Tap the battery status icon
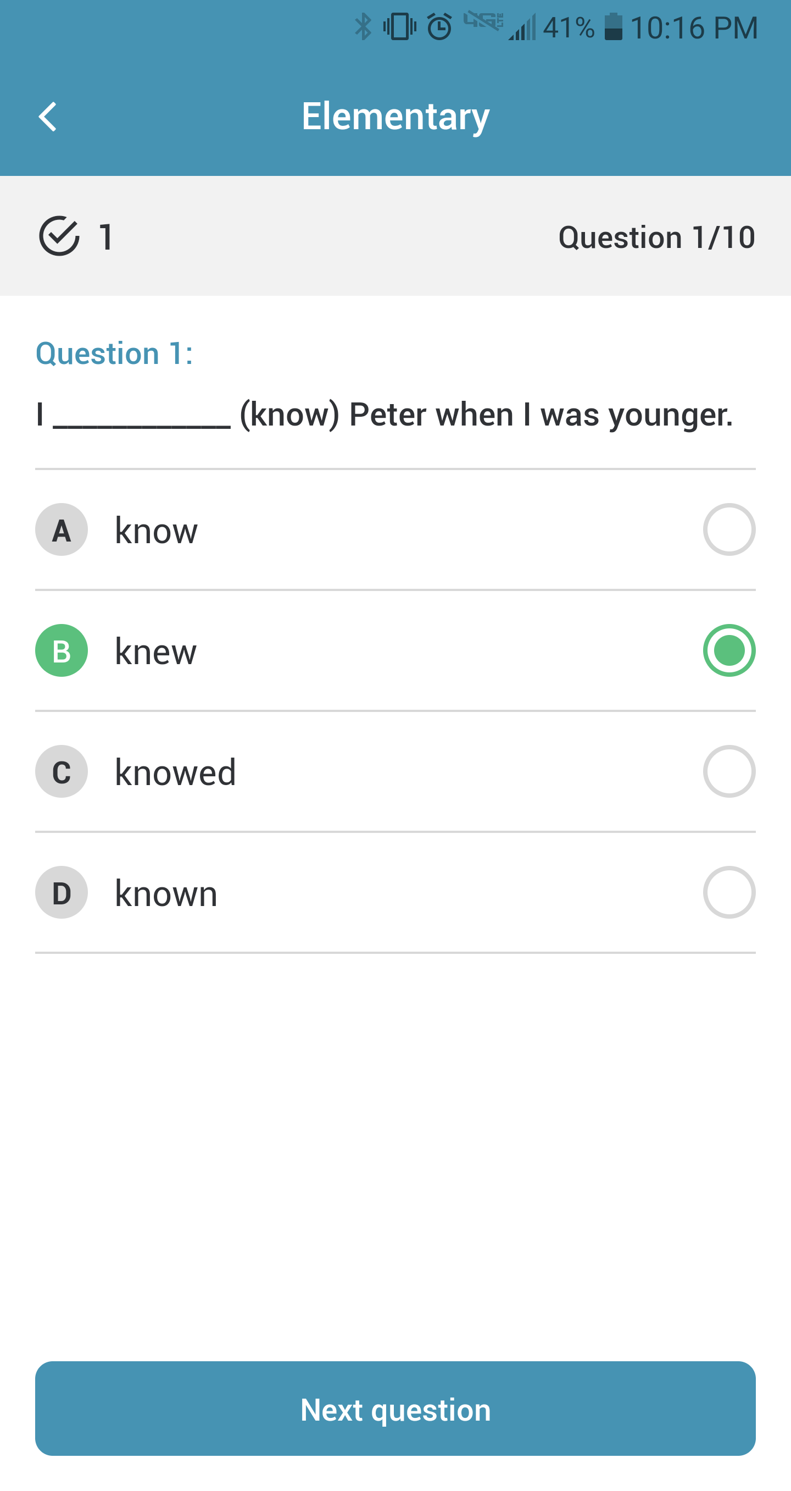This screenshot has width=791, height=1491. [x=614, y=27]
